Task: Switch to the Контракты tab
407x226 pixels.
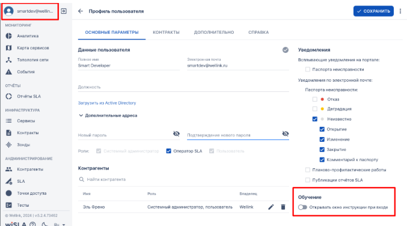Action: pos(166,32)
